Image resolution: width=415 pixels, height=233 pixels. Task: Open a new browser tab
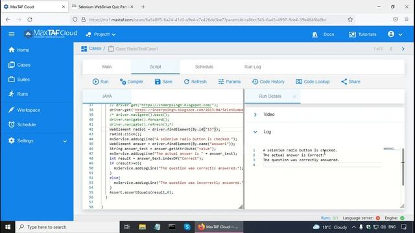[x=143, y=7]
